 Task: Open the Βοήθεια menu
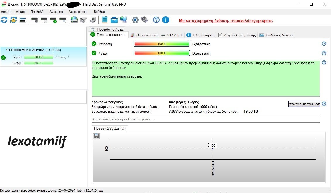pyautogui.click(x=100, y=12)
